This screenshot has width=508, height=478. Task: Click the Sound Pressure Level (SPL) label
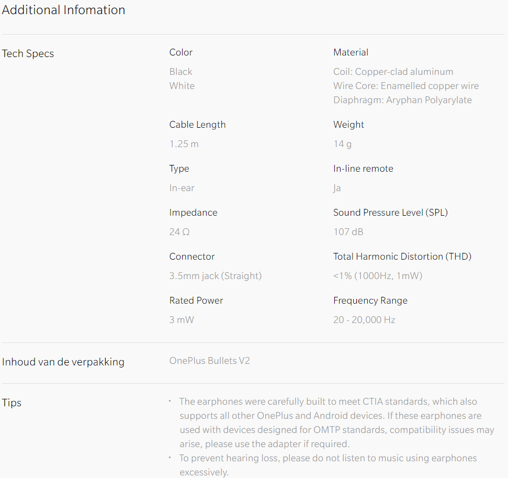(390, 213)
